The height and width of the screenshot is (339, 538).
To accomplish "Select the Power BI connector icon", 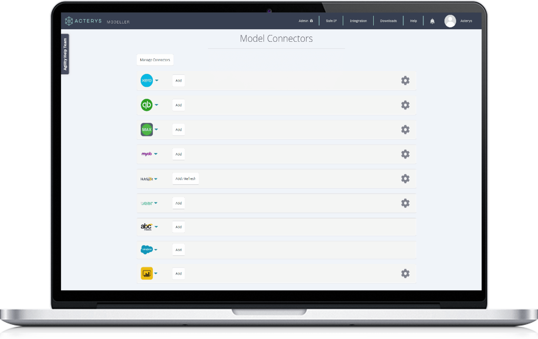I will (x=147, y=273).
